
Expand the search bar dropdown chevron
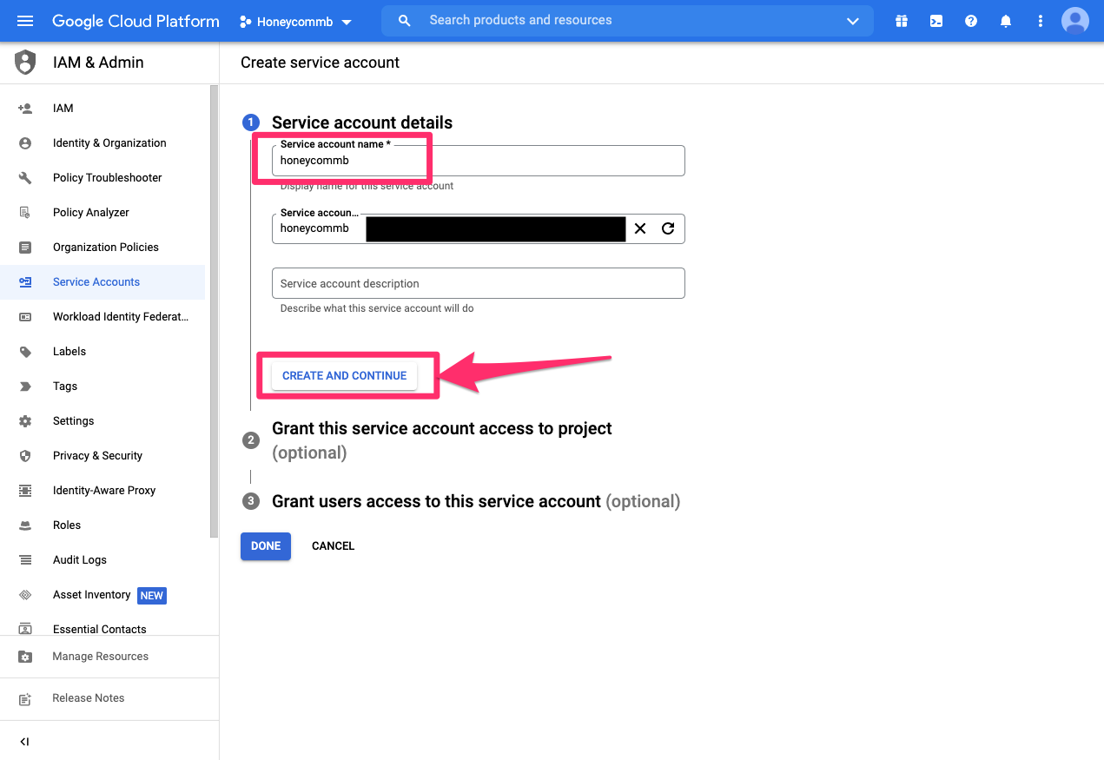coord(853,22)
